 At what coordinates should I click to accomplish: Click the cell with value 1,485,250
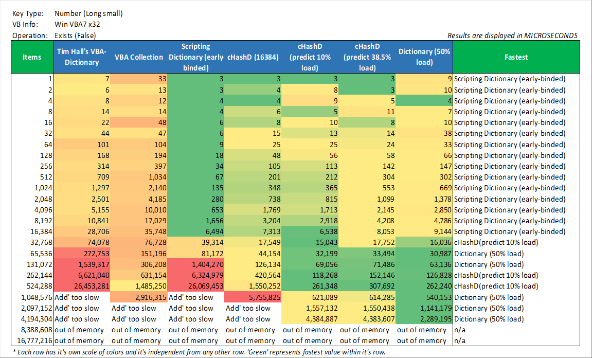tap(138, 286)
